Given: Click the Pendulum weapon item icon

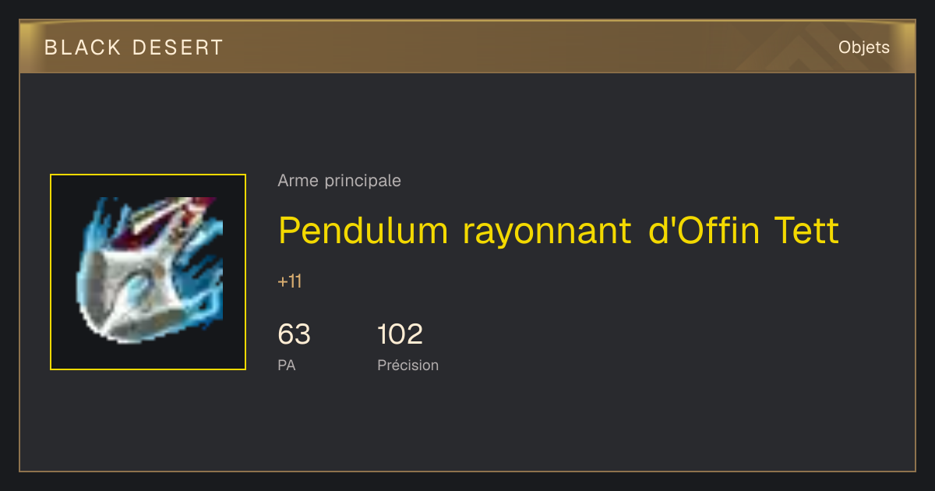Looking at the screenshot, I should (148, 272).
